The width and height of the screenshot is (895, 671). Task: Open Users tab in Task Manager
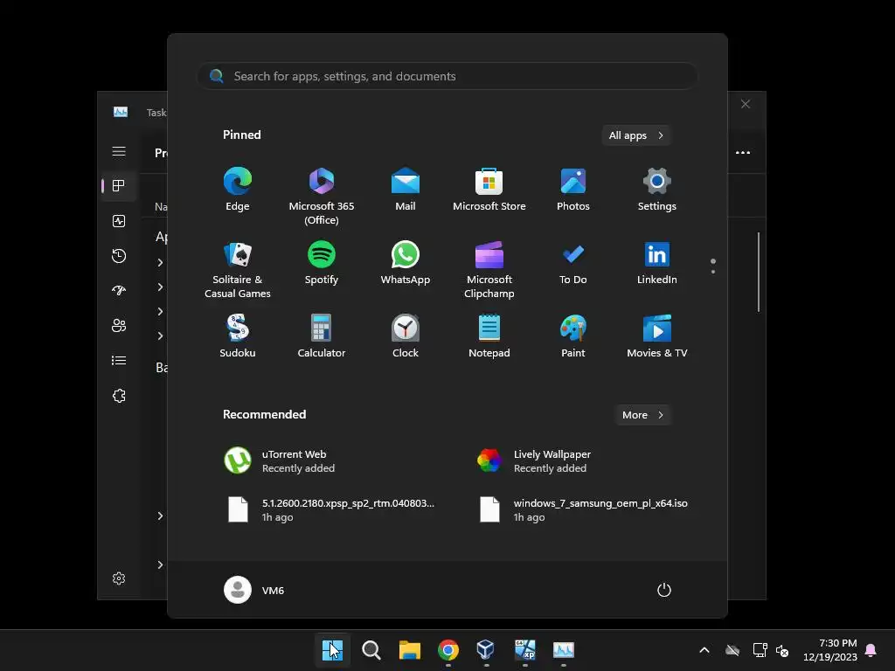119,325
